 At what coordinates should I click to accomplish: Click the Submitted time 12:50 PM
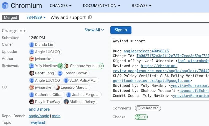[37, 38]
